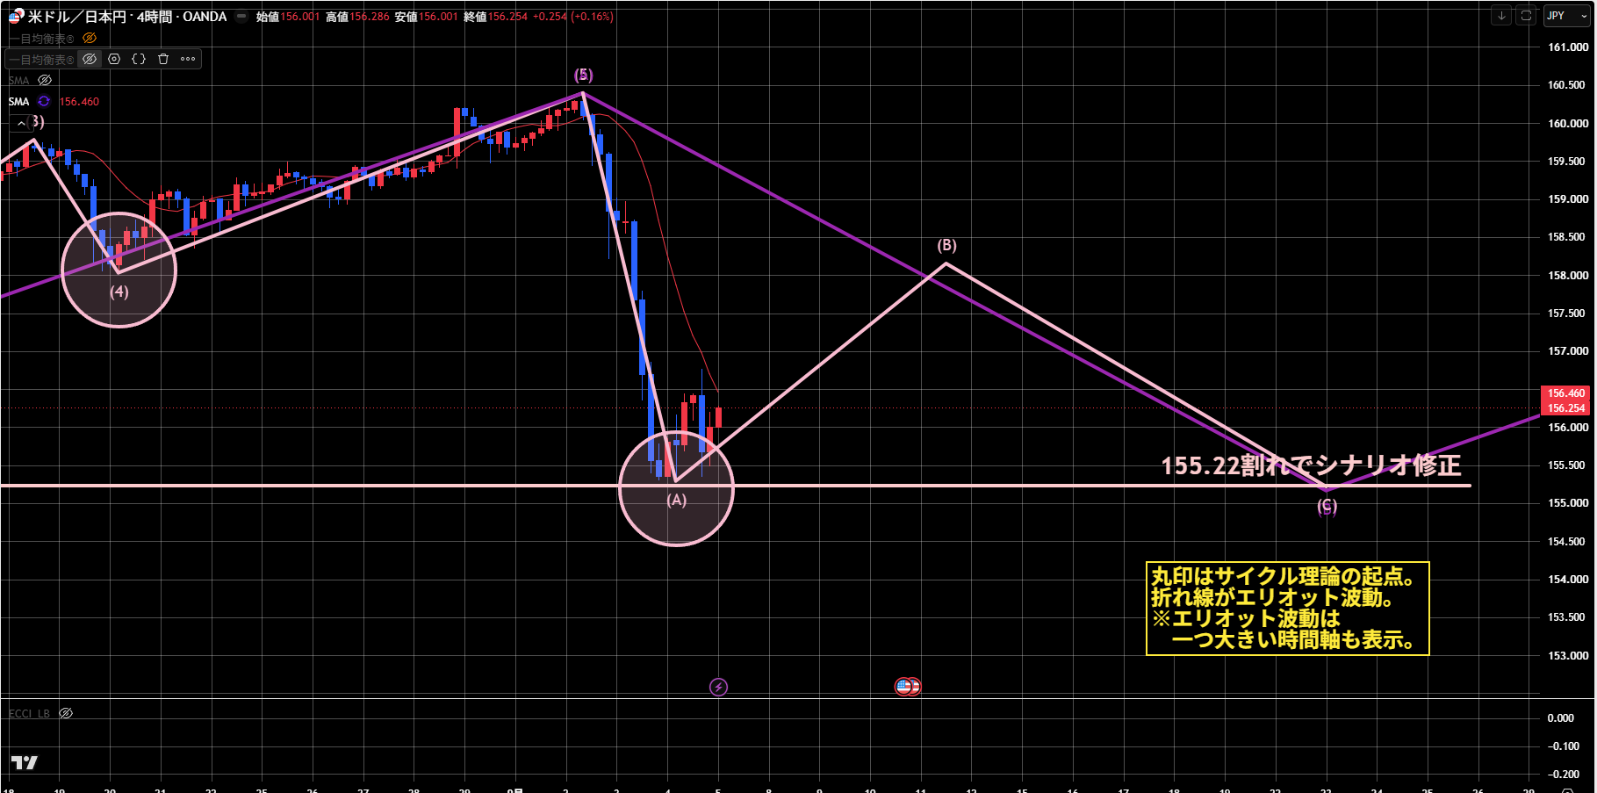Select the SMA 156.460 indicator label

click(x=54, y=102)
